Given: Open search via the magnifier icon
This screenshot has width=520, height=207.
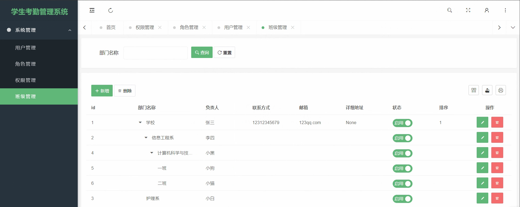Looking at the screenshot, I should pos(450,10).
